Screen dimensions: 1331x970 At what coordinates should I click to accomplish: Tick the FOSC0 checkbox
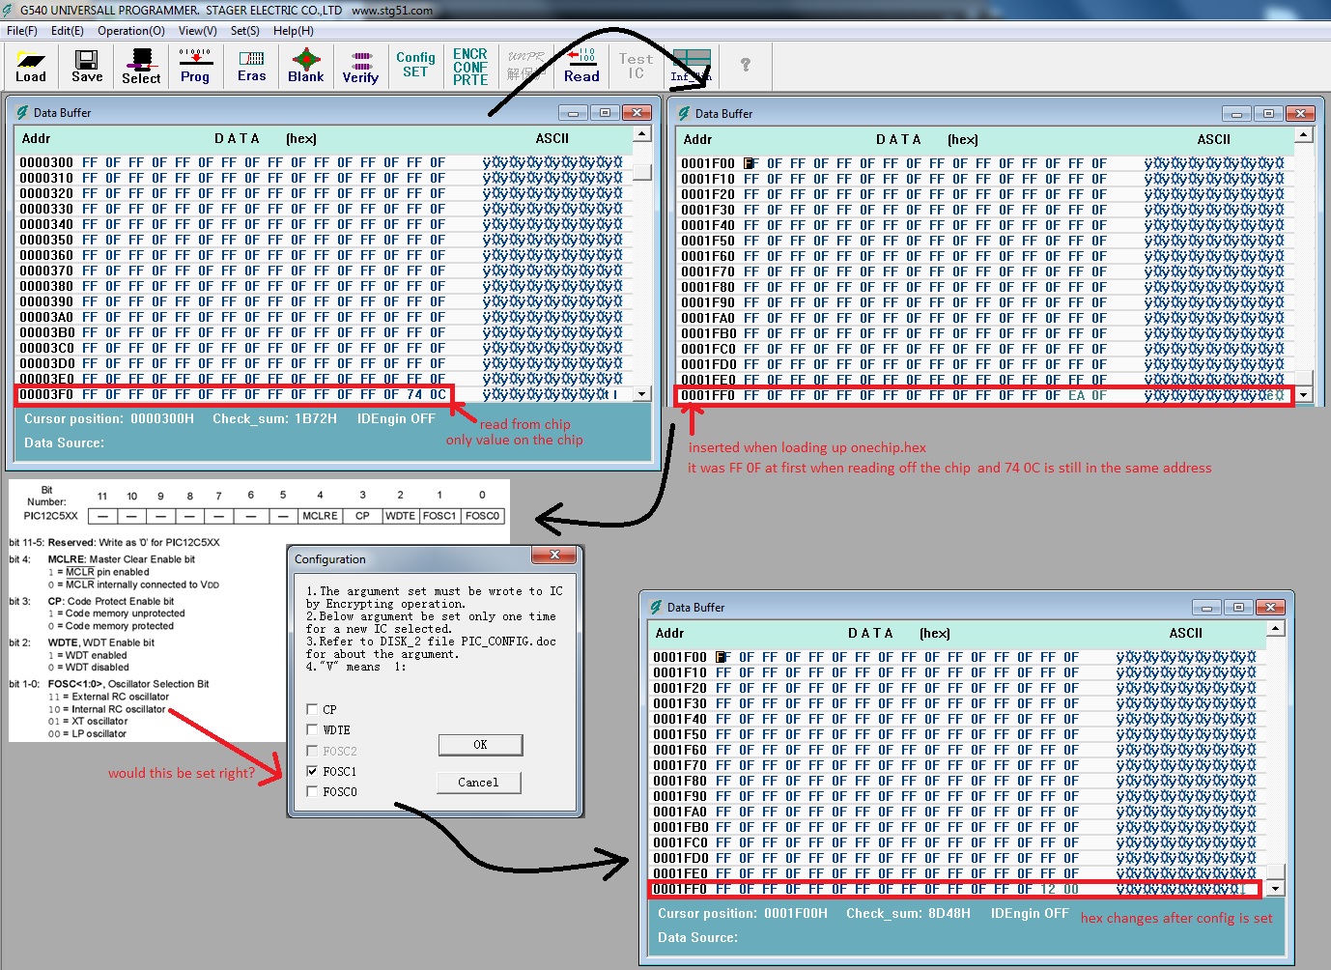[312, 791]
